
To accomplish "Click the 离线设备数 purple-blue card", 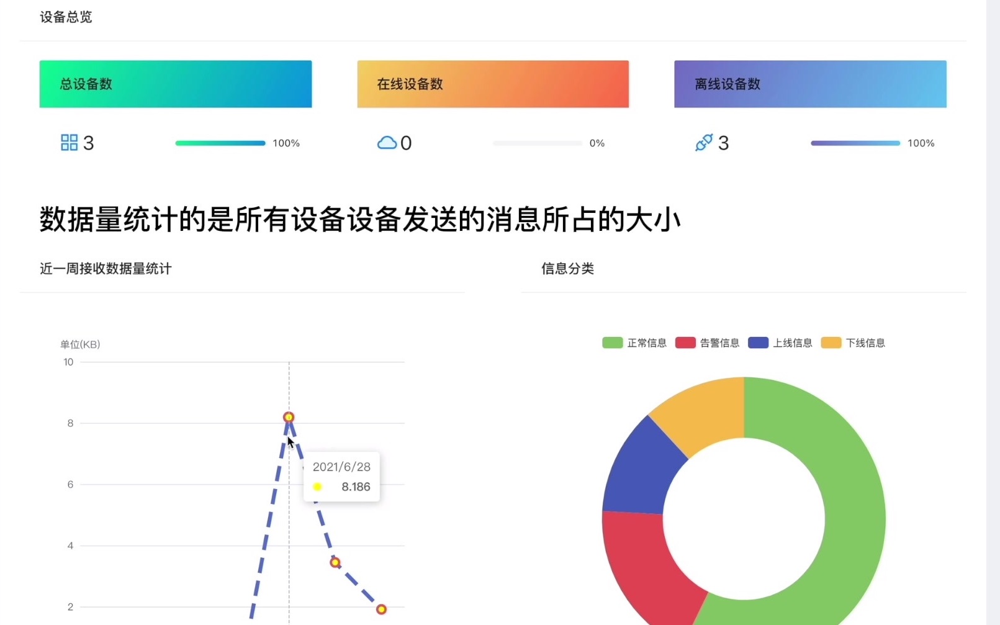I will pos(810,84).
